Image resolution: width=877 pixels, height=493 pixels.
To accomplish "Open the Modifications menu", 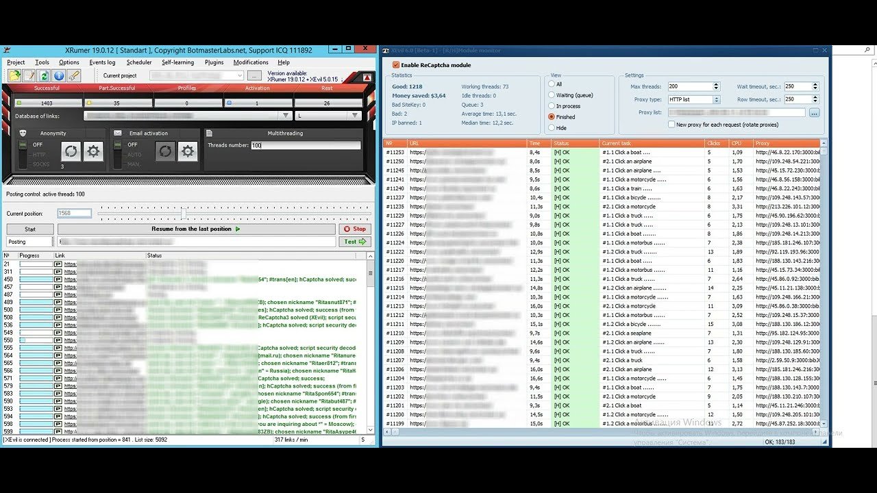I will pyautogui.click(x=251, y=62).
